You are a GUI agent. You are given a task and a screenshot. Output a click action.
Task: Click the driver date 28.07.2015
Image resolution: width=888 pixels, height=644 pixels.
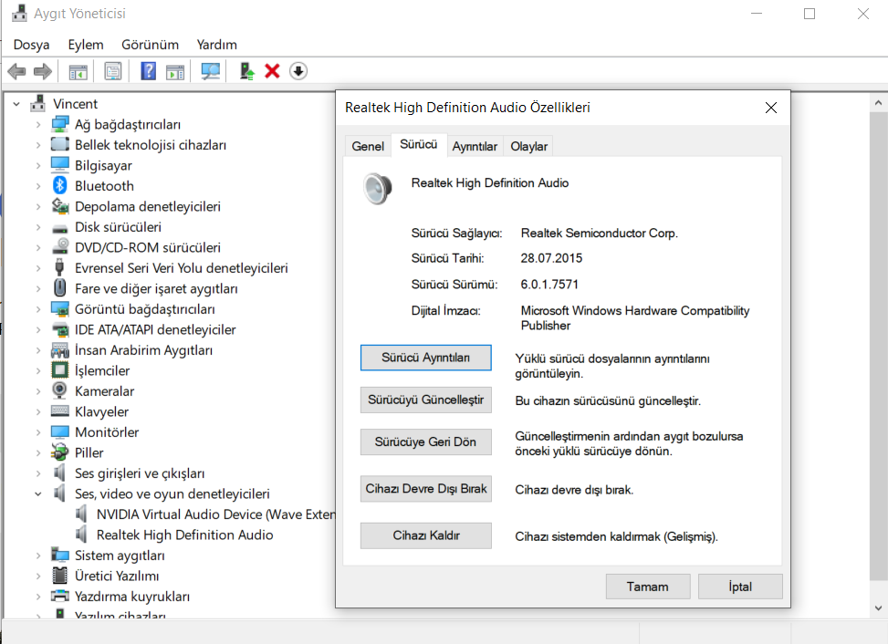coord(551,258)
